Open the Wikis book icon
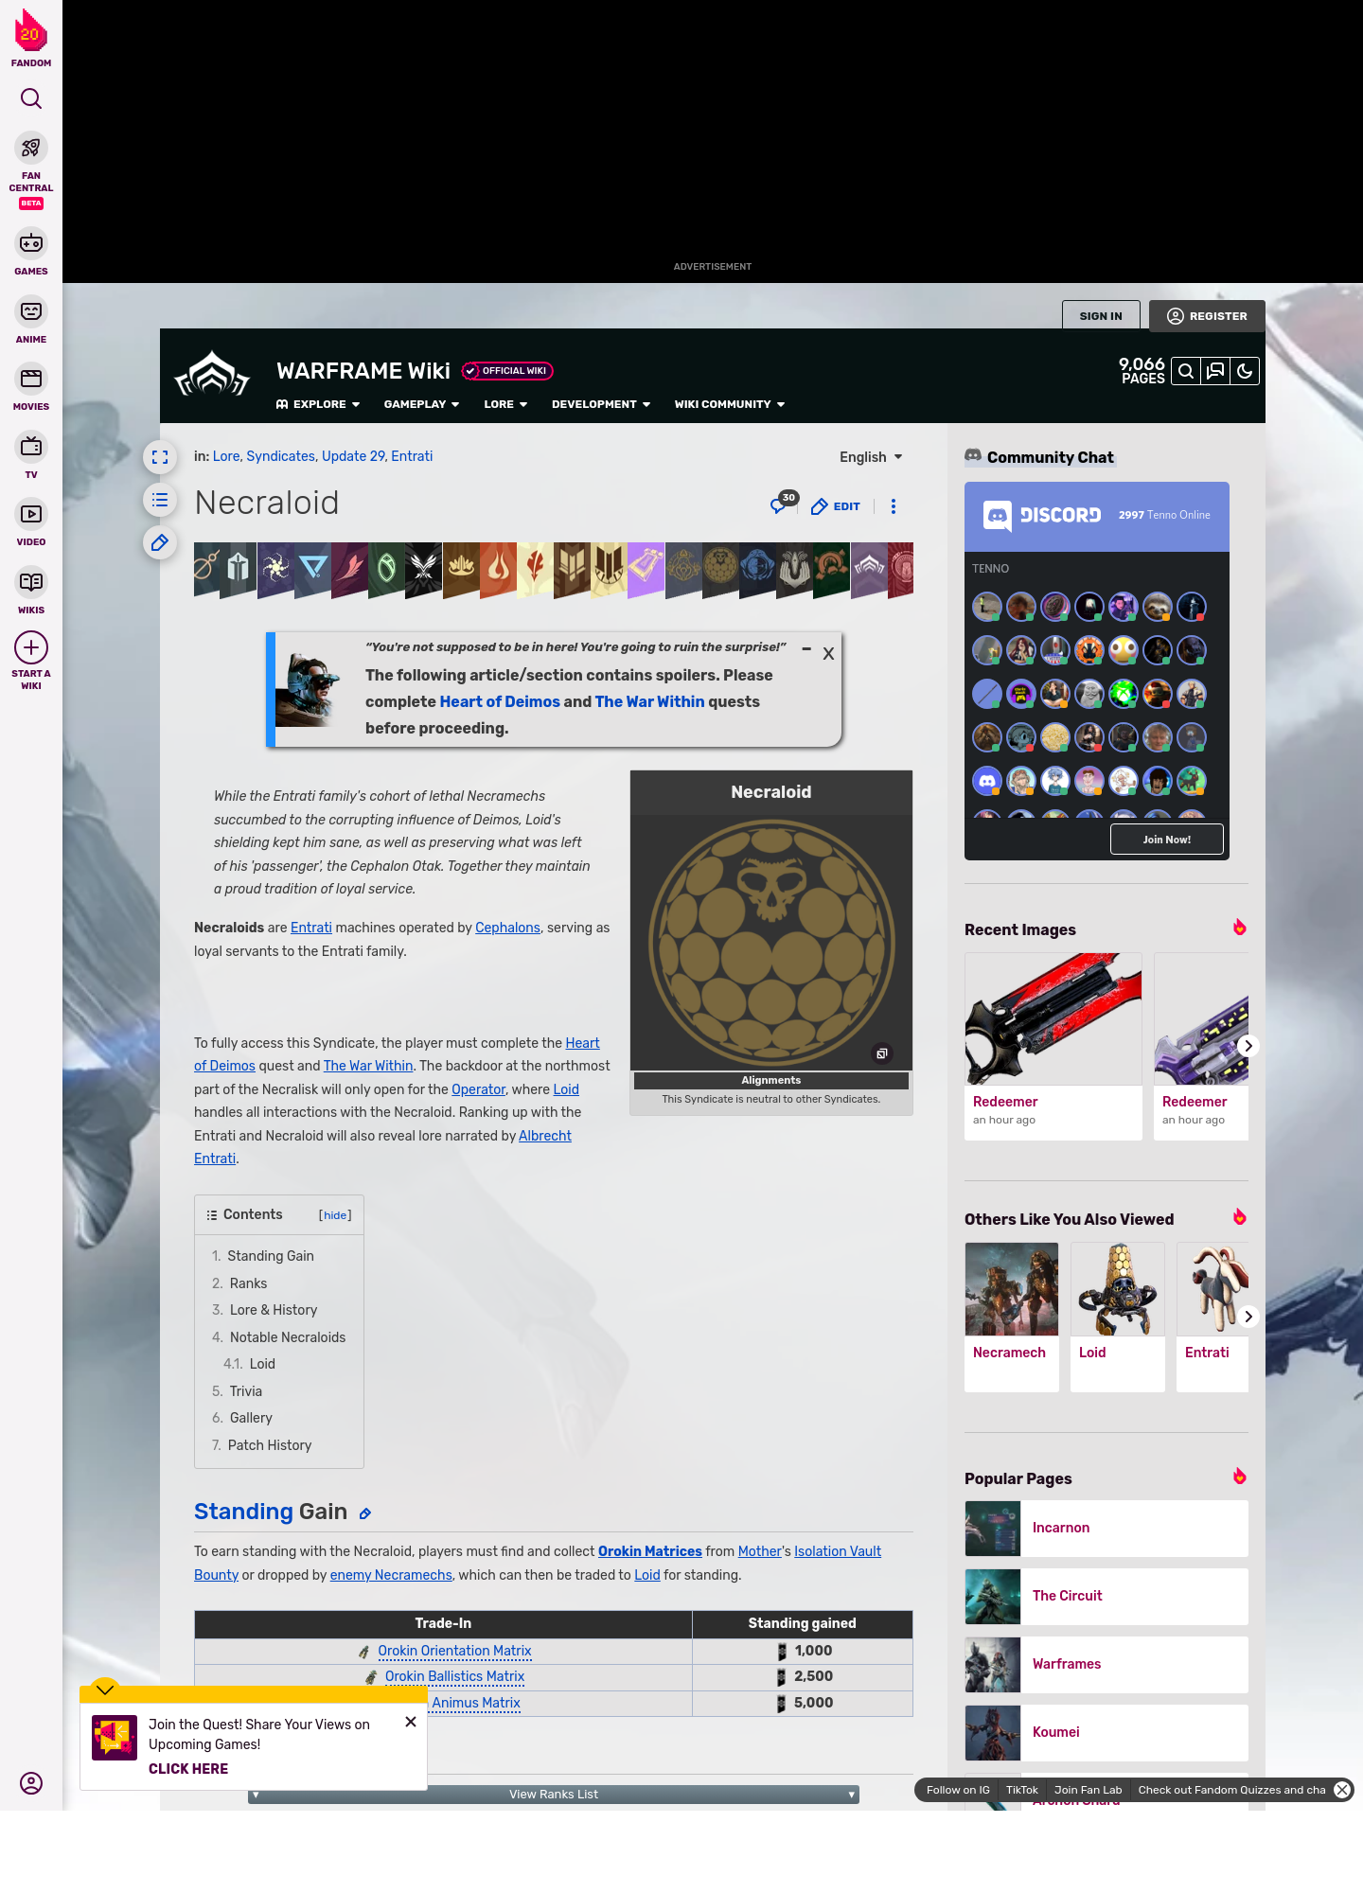The image size is (1363, 1893). click(31, 582)
